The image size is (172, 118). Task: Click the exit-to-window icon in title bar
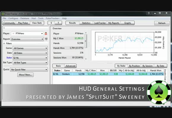pos(149,13)
